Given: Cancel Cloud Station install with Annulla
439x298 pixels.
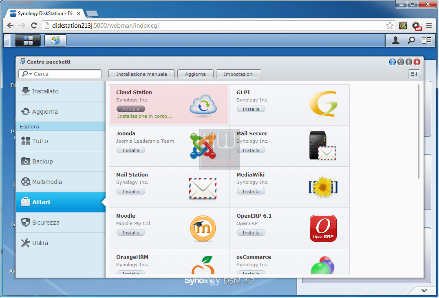Looking at the screenshot, I should tap(131, 109).
